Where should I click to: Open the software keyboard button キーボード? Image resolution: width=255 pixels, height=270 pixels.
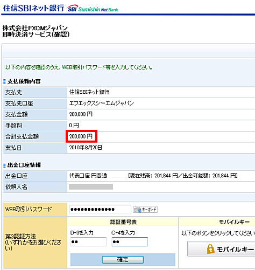(145, 210)
